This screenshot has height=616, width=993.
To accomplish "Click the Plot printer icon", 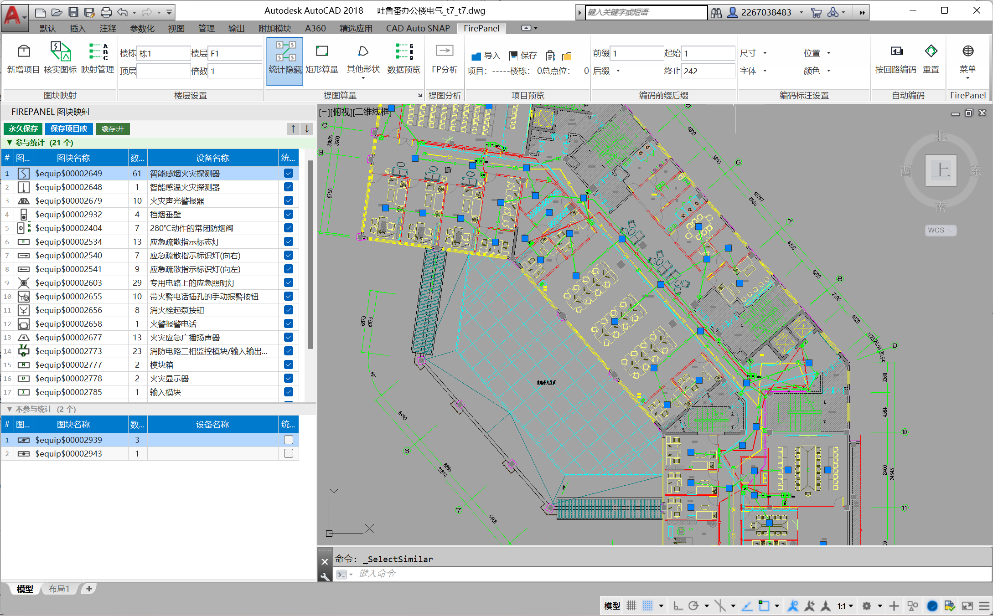I will (106, 12).
